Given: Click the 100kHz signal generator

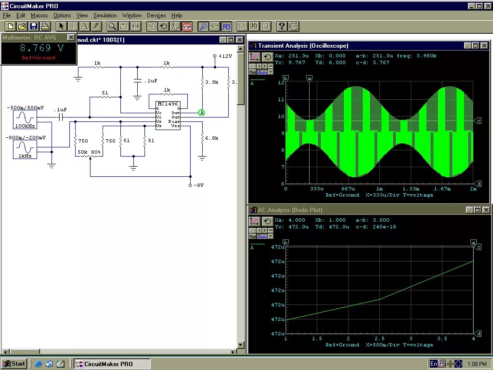Looking at the screenshot, I should pos(25,119).
